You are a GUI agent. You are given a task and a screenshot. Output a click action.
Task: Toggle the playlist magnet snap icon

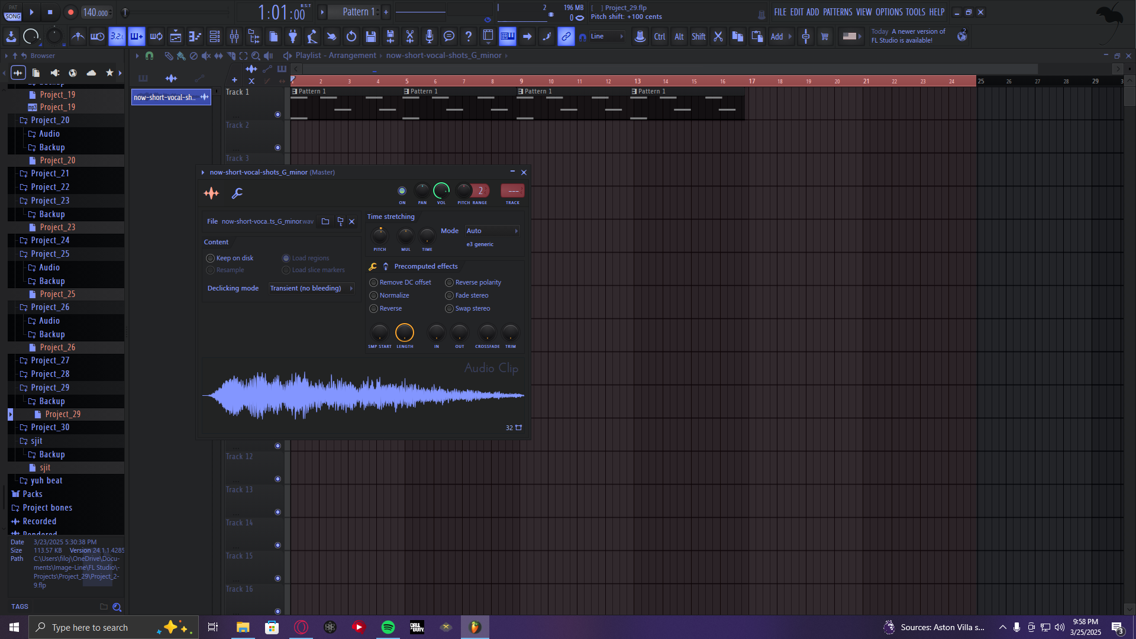[x=149, y=56]
